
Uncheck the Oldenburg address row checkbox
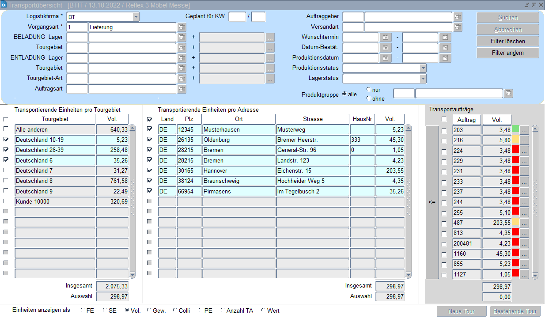(x=150, y=140)
